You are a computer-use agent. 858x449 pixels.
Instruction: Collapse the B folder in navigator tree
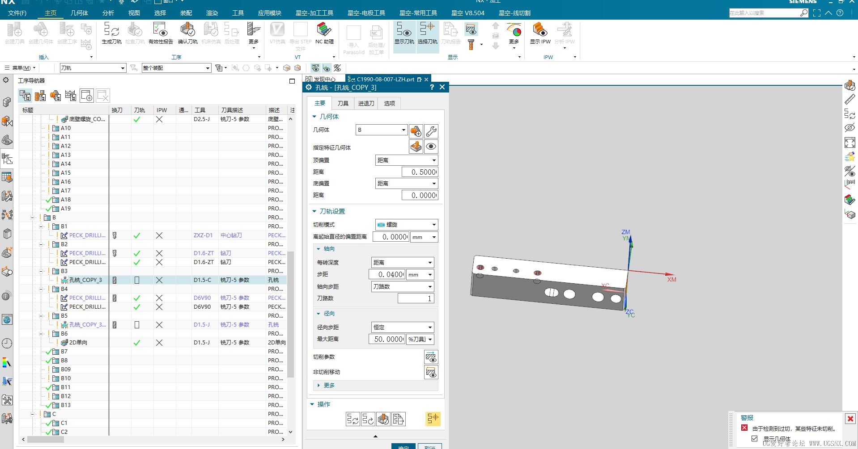point(33,218)
